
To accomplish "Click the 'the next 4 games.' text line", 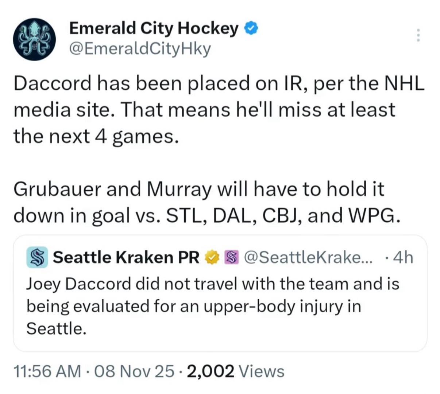I will (x=96, y=136).
